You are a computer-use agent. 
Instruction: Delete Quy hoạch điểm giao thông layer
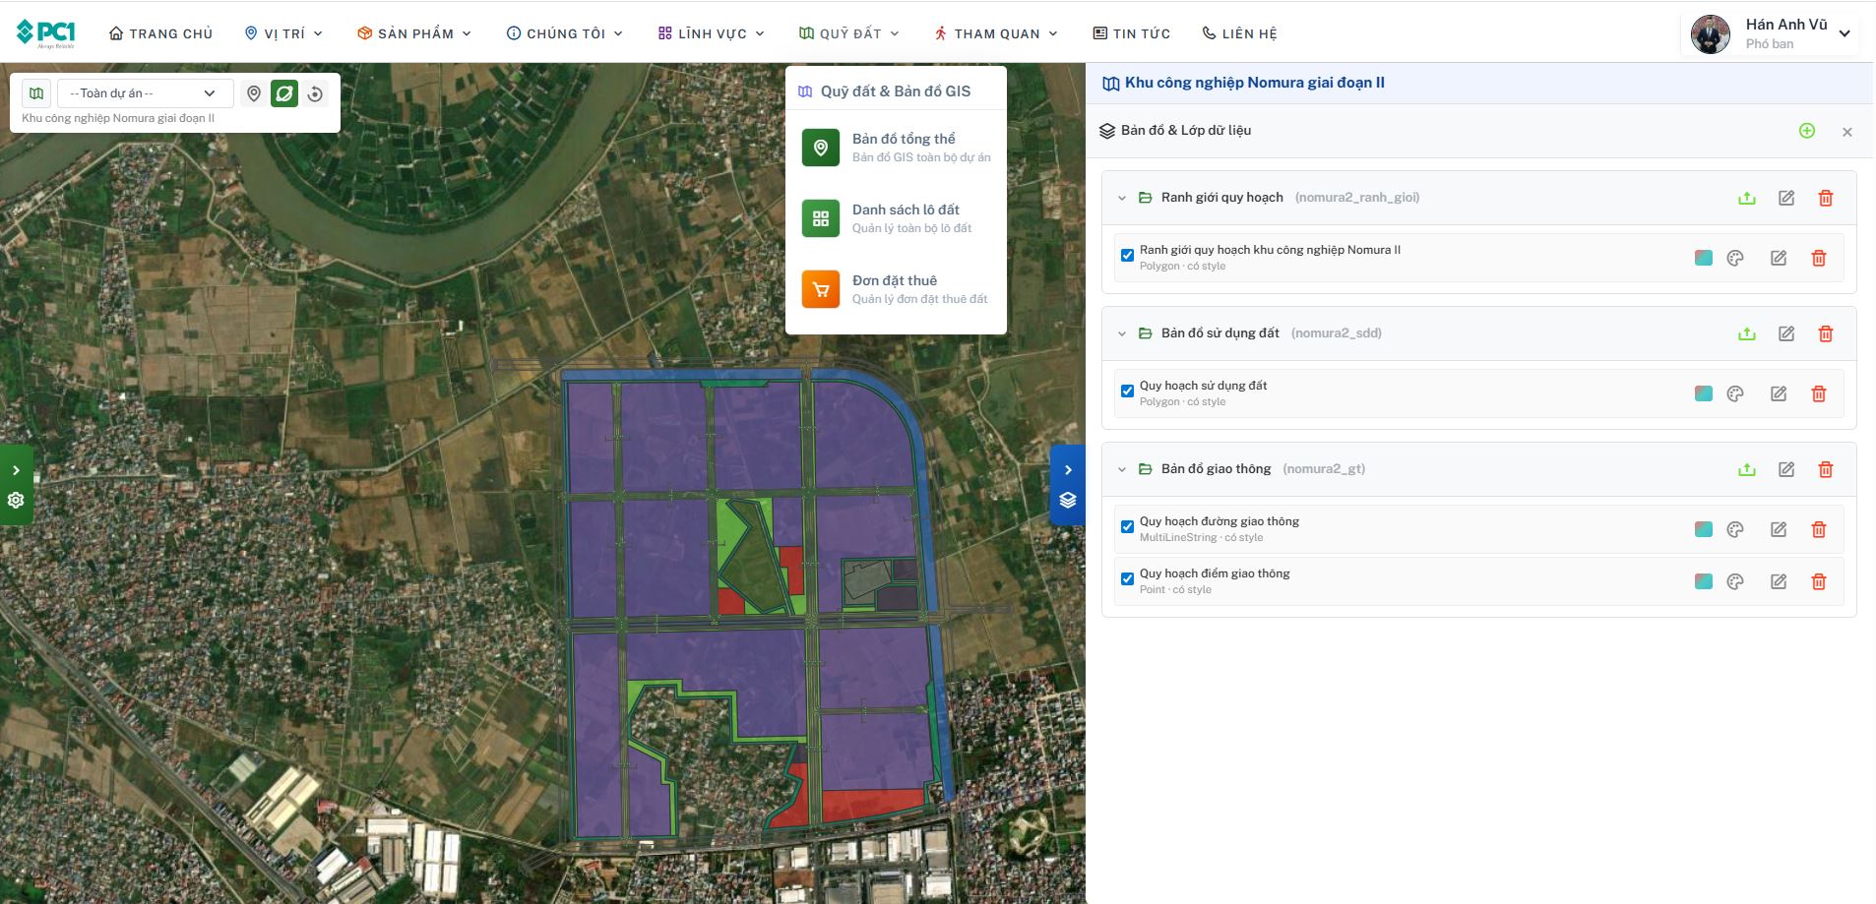pyautogui.click(x=1818, y=581)
